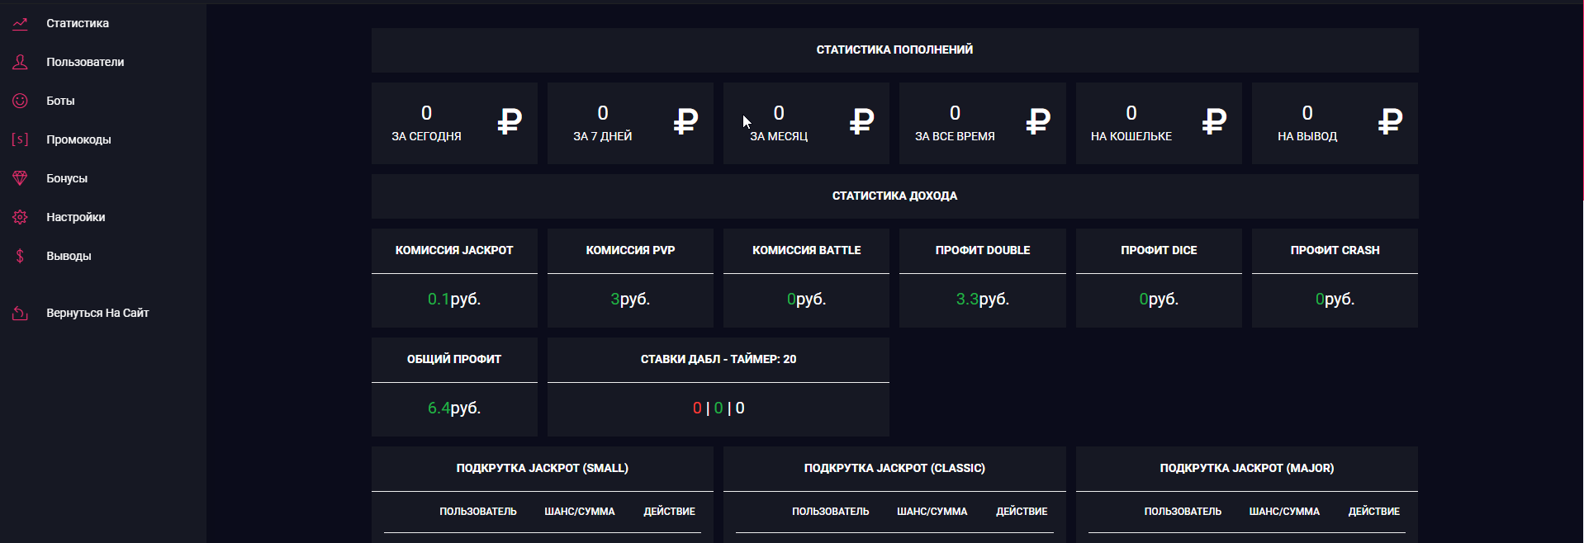
Task: Go to the Настройки section
Action: click(75, 217)
